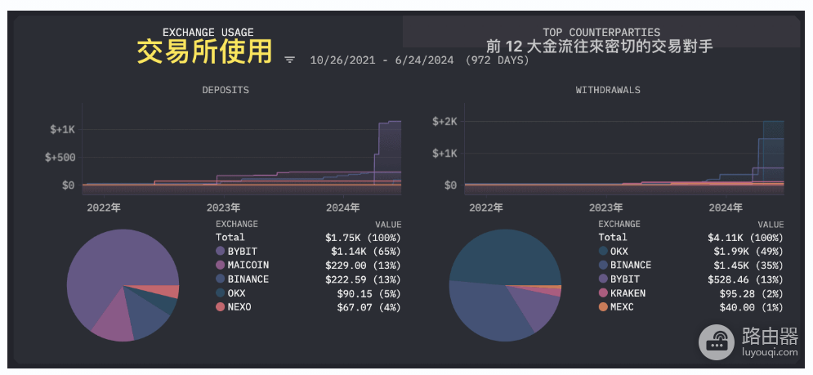Click the $+1K axis label on deposits chart
The width and height of the screenshot is (813, 375).
[x=63, y=130]
